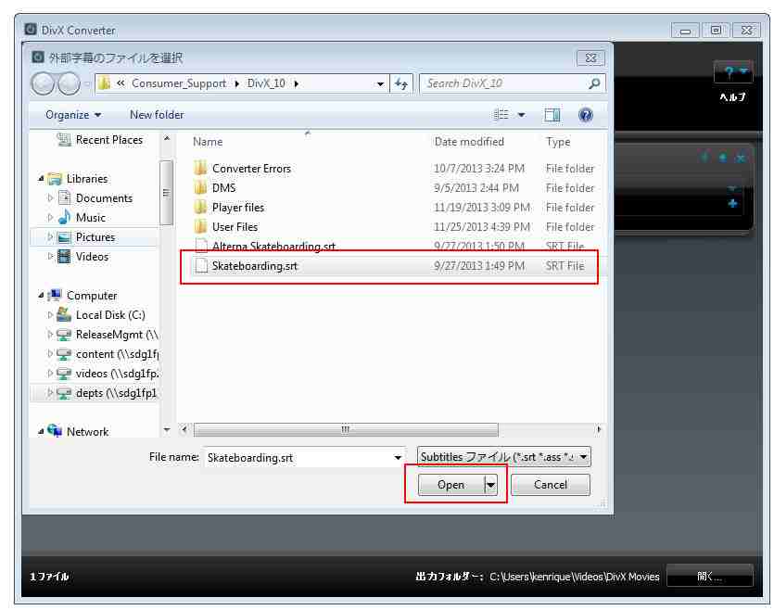Click the Consumer_Support breadcrumb
This screenshot has height=610, width=774.
coord(179,83)
